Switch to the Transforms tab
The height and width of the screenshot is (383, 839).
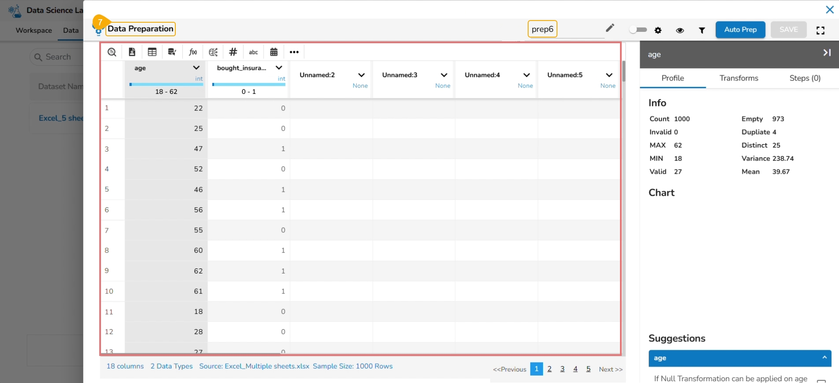pyautogui.click(x=738, y=78)
